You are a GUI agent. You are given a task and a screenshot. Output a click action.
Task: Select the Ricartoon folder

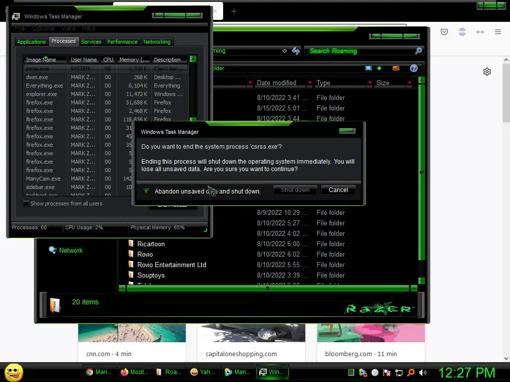151,244
